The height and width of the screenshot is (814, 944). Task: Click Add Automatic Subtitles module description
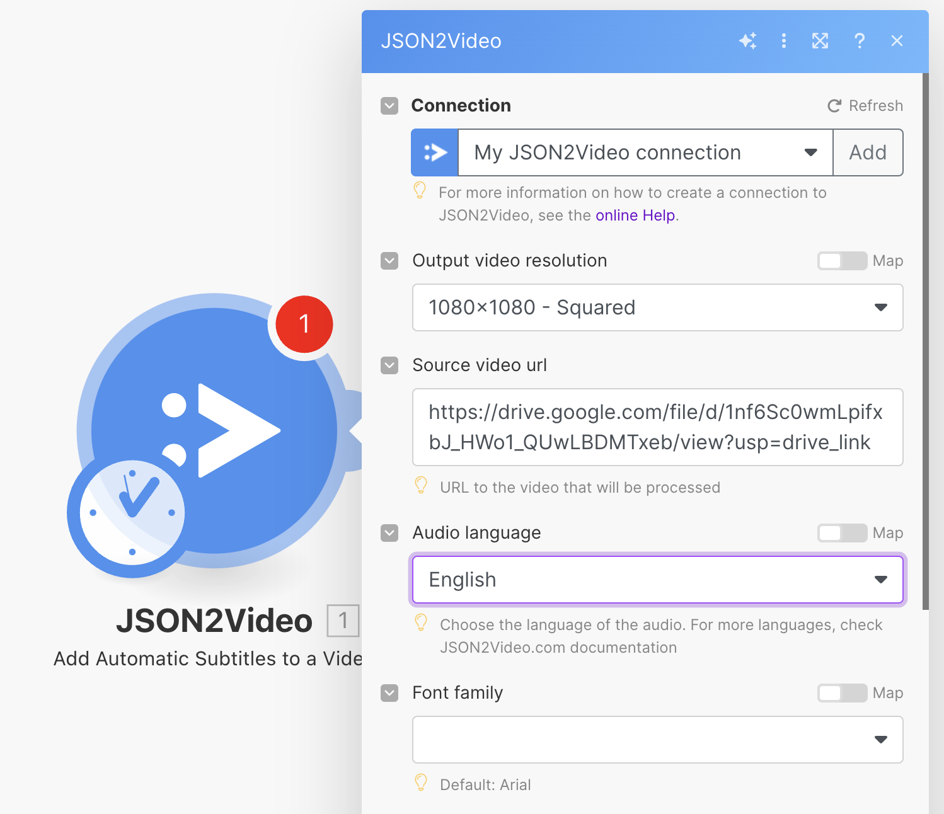click(208, 659)
